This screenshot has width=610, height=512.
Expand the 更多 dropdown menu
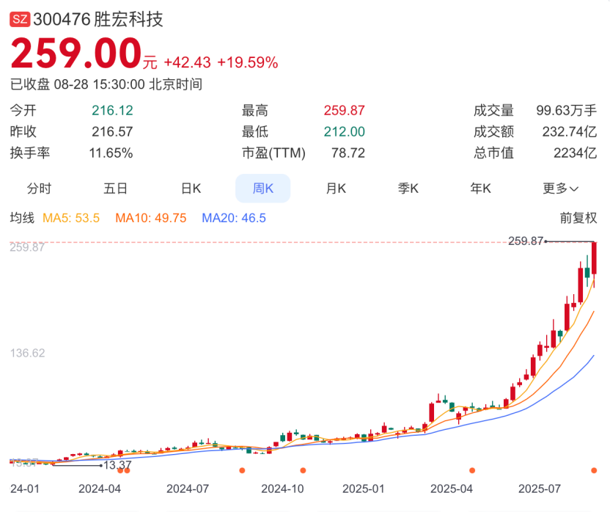click(x=561, y=189)
